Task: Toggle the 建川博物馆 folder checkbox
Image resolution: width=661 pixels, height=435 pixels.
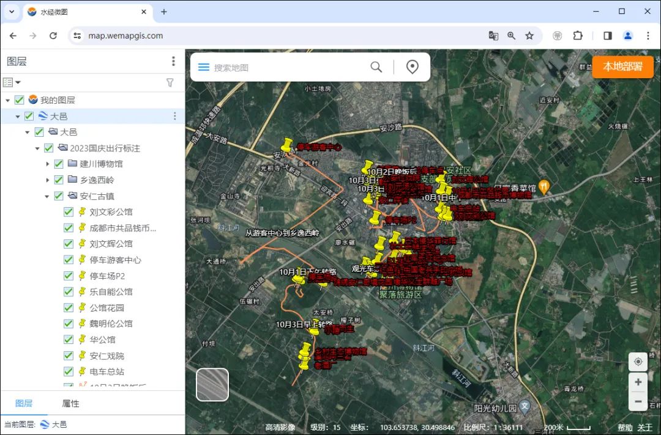Action: tap(59, 164)
